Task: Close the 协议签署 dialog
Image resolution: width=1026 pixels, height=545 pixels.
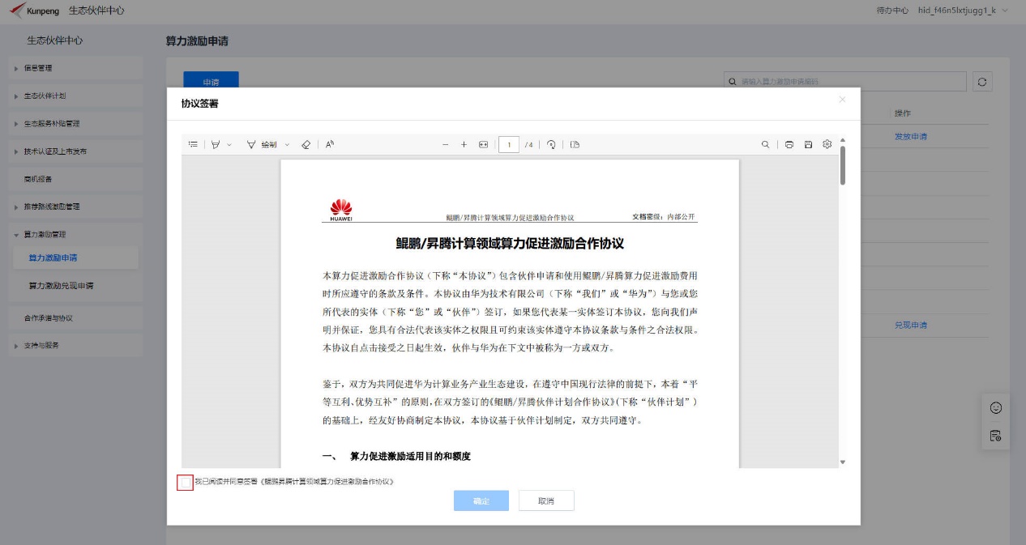Action: coord(842,100)
